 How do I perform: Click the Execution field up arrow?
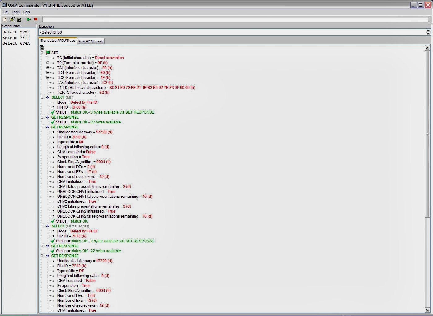[428, 31]
